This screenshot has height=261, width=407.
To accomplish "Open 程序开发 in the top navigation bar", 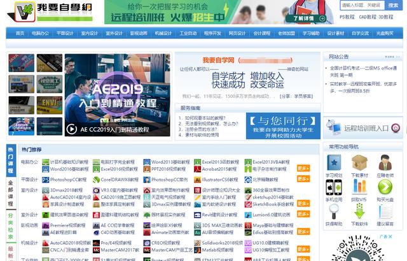I will 212,33.
